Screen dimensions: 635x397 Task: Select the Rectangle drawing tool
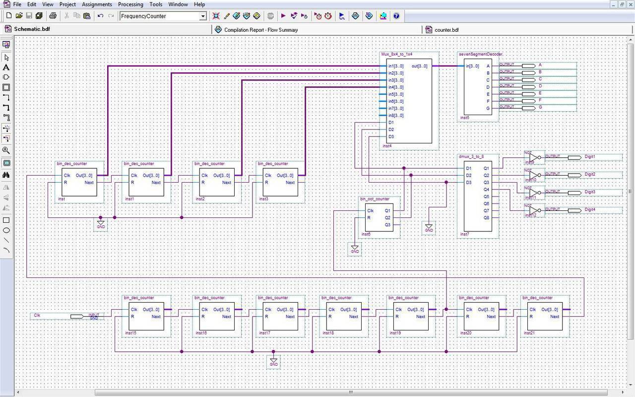[6, 220]
